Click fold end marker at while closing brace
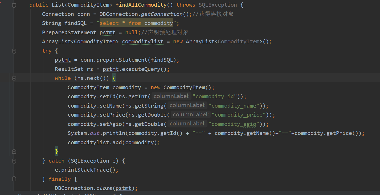Viewport: 380px width, 195px height. [14, 151]
